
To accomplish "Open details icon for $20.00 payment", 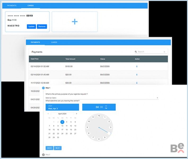I will tap(137, 75).
